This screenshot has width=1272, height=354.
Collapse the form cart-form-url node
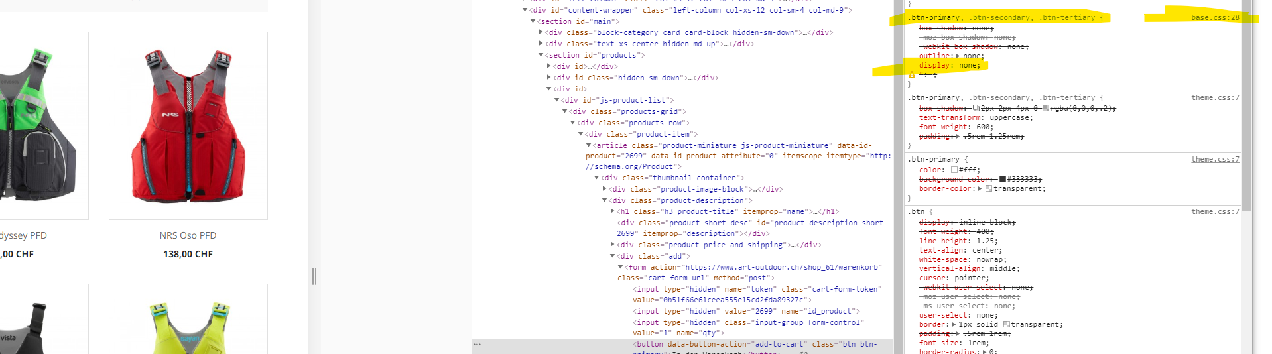point(621,267)
